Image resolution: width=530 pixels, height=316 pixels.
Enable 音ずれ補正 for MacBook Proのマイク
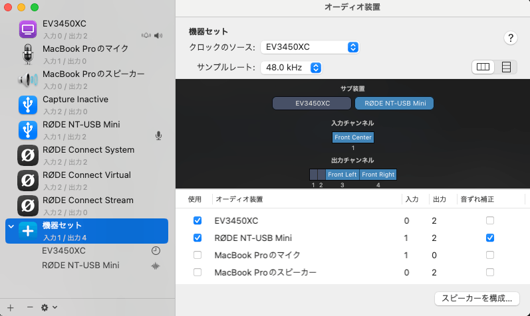[490, 255]
